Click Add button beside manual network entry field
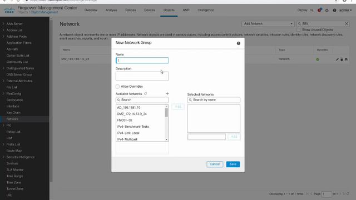The width and height of the screenshot is (356, 200). pos(234,137)
